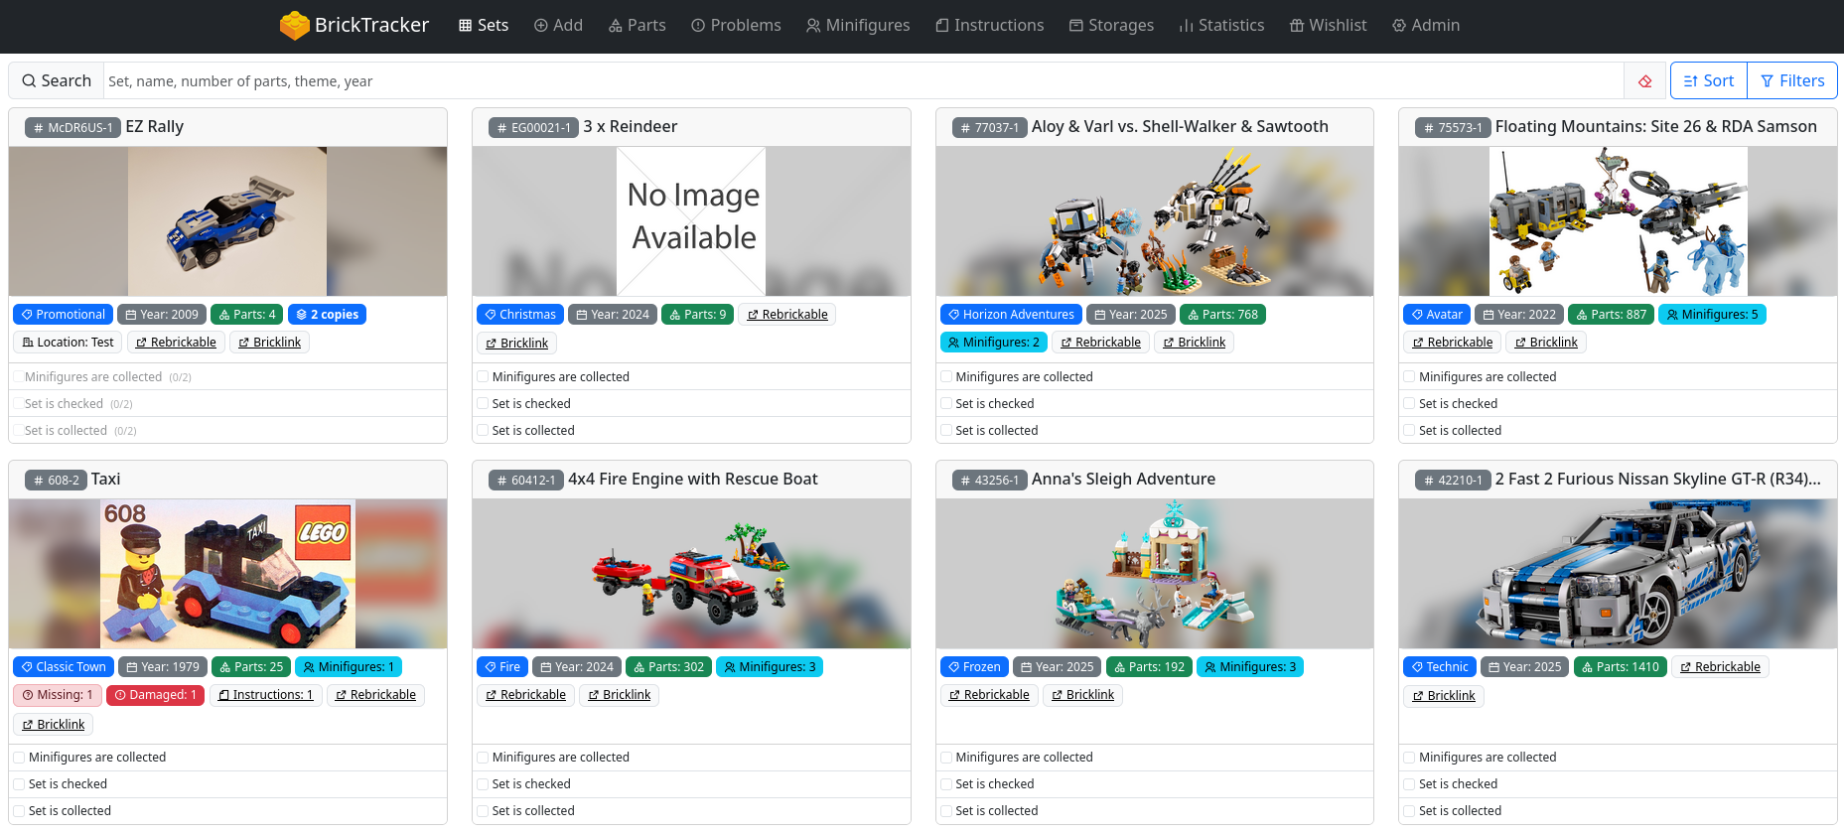Click the '2 copies' badge on EZ Rally
This screenshot has width=1844, height=835.
(x=328, y=315)
